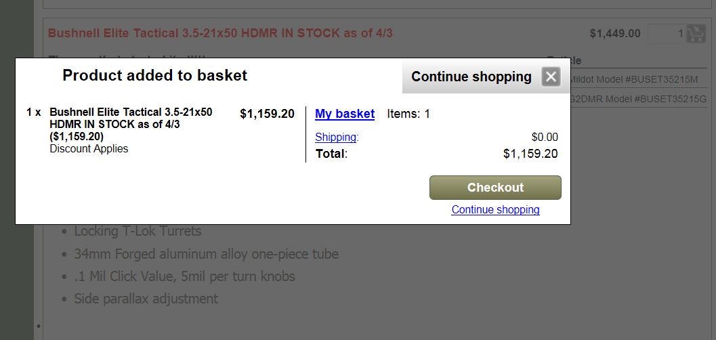The width and height of the screenshot is (716, 340).
Task: Click the Items: 1 count
Action: (408, 114)
